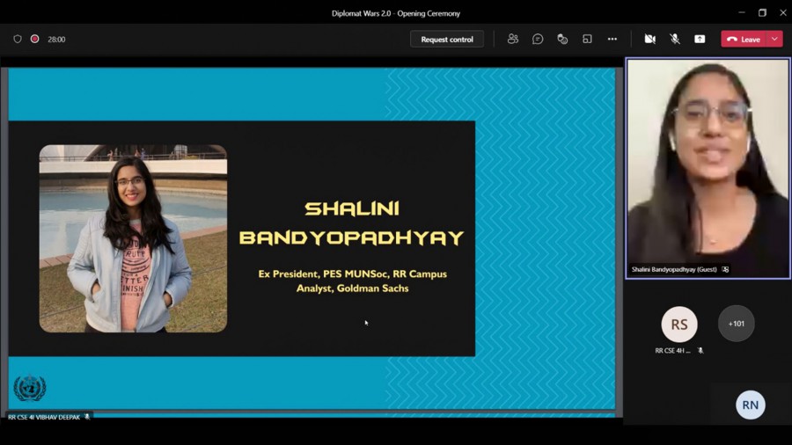
Task: Click the share content tray icon
Action: pyautogui.click(x=700, y=39)
